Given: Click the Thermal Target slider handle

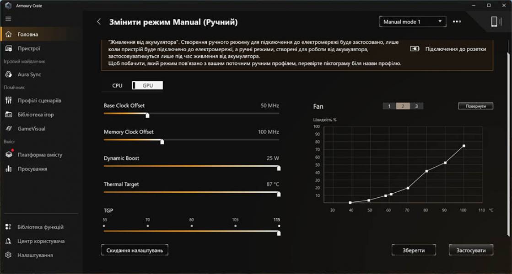Looking at the screenshot, I should coord(279,194).
